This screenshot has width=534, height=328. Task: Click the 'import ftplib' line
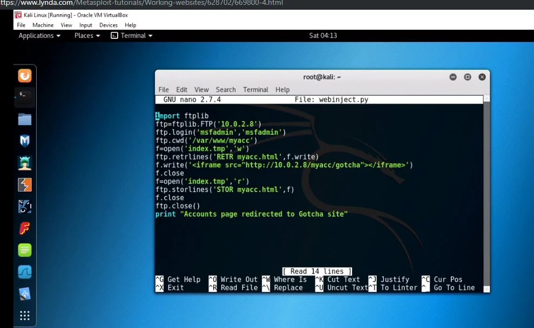click(182, 115)
